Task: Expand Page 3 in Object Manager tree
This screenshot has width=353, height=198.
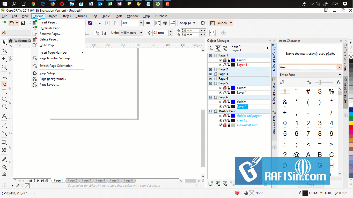Action: pyautogui.click(x=210, y=74)
